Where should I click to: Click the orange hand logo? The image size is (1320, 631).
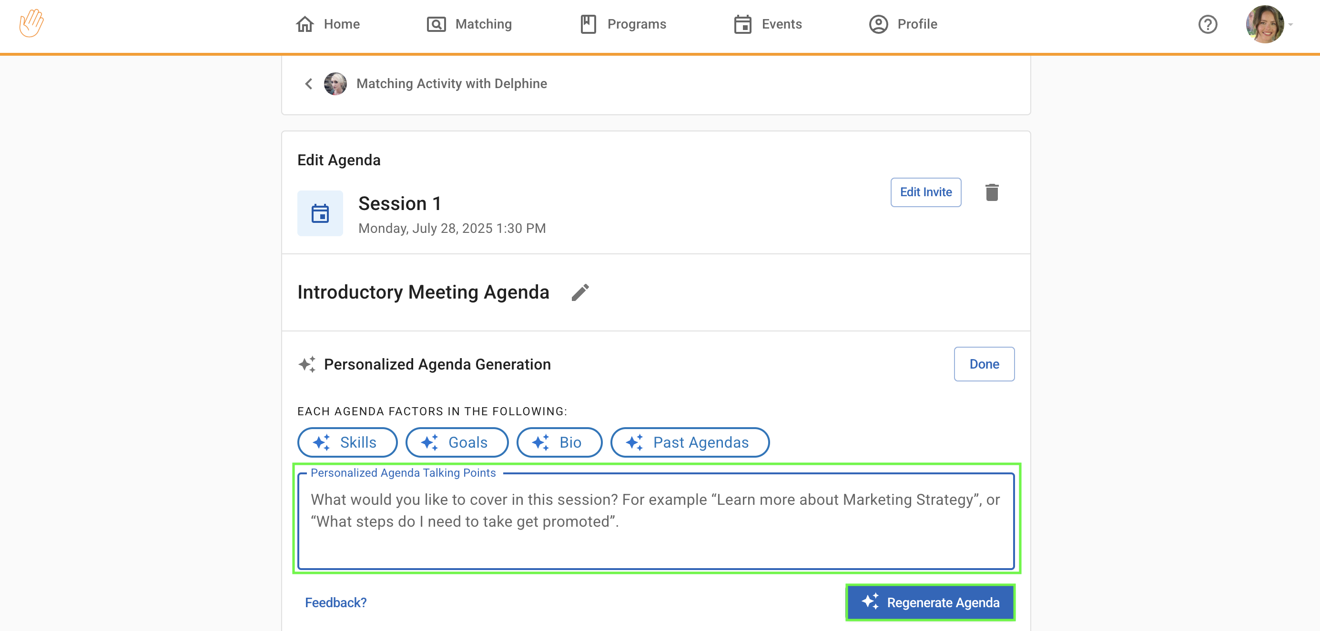[31, 23]
